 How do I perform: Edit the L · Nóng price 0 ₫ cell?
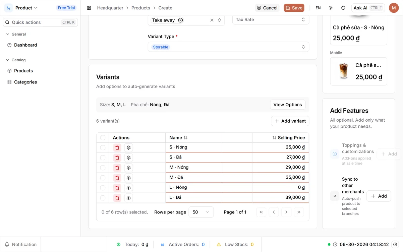281,188
